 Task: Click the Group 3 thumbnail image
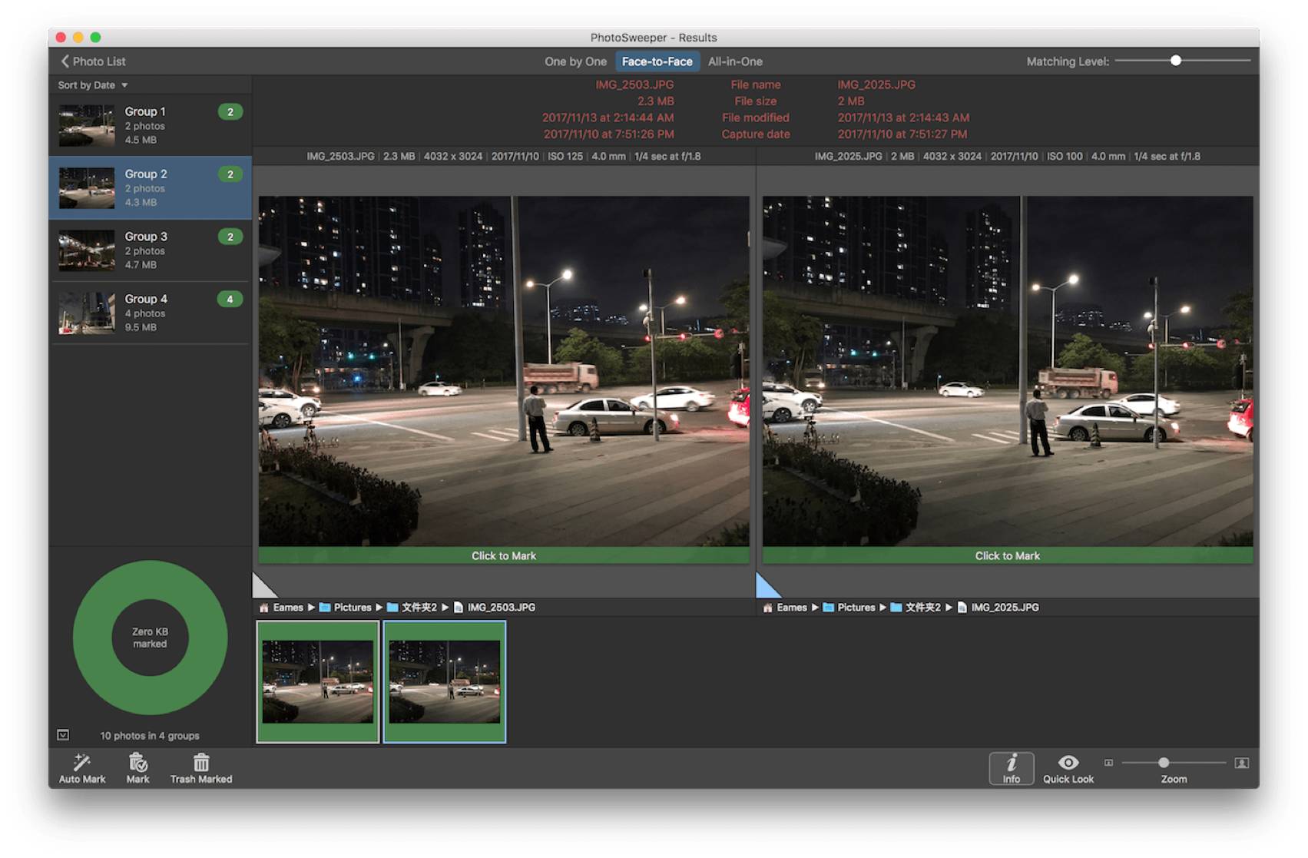click(x=87, y=250)
